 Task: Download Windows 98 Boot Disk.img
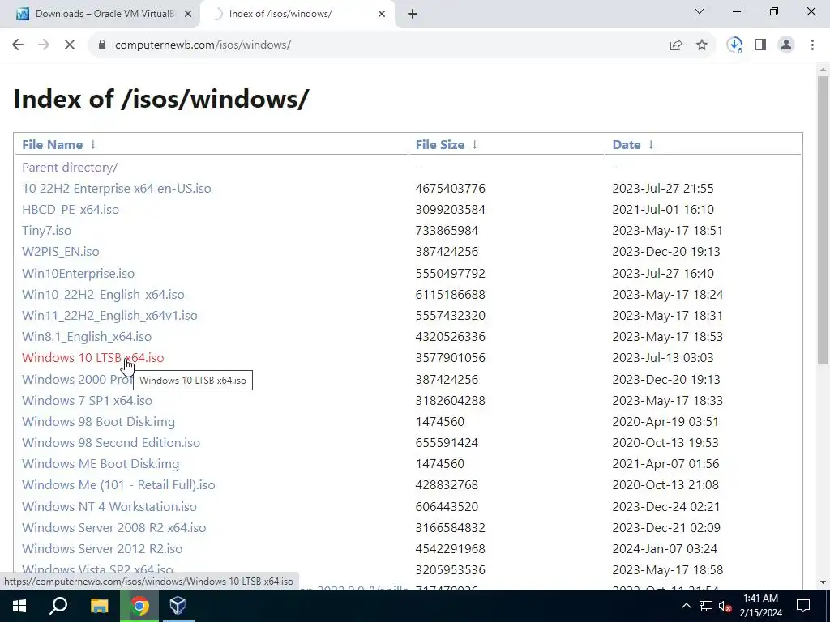(98, 421)
